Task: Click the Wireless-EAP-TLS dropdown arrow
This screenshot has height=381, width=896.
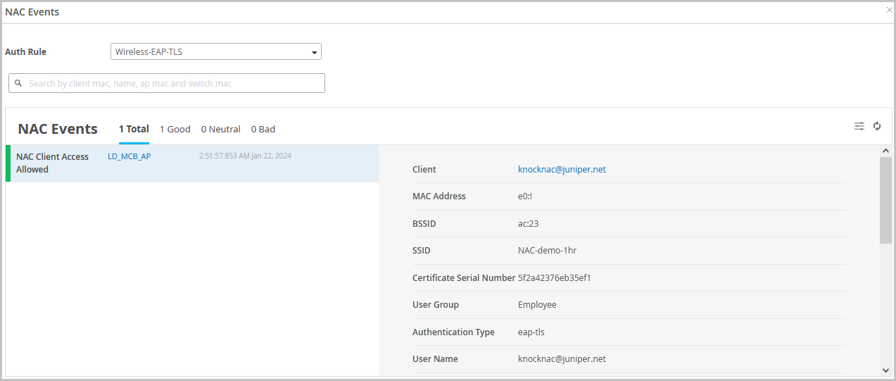Action: click(x=314, y=52)
